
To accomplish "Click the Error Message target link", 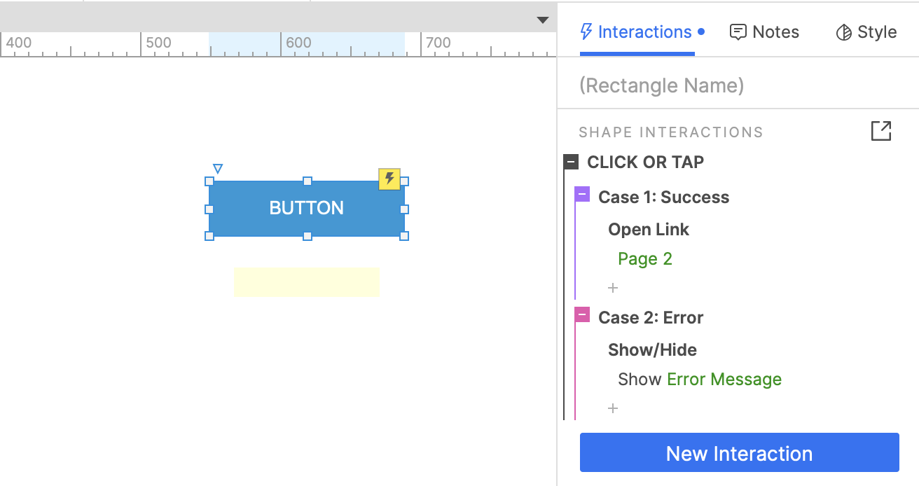I will [x=724, y=380].
